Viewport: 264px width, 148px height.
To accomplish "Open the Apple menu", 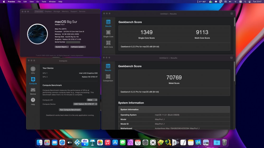I will tap(4, 2).
